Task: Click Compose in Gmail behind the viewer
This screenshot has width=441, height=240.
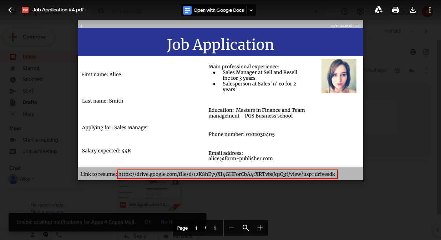Action: [29, 37]
